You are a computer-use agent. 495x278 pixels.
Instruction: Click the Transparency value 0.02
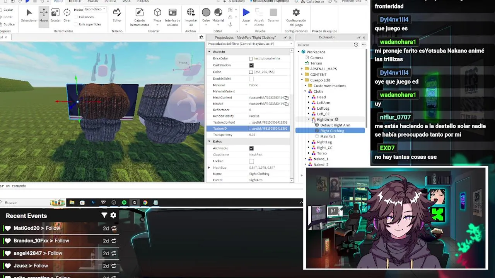[252, 135]
